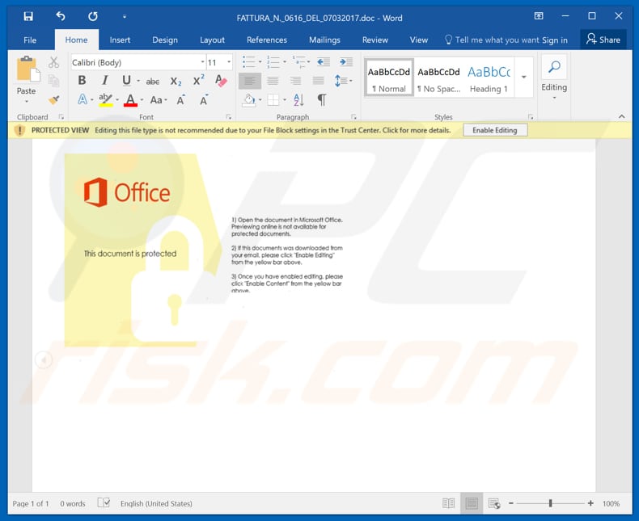Click the Shrink Font icon
This screenshot has height=521, width=639.
(204, 99)
